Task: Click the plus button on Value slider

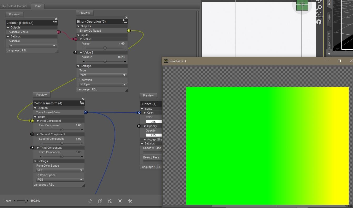Action: point(125,48)
